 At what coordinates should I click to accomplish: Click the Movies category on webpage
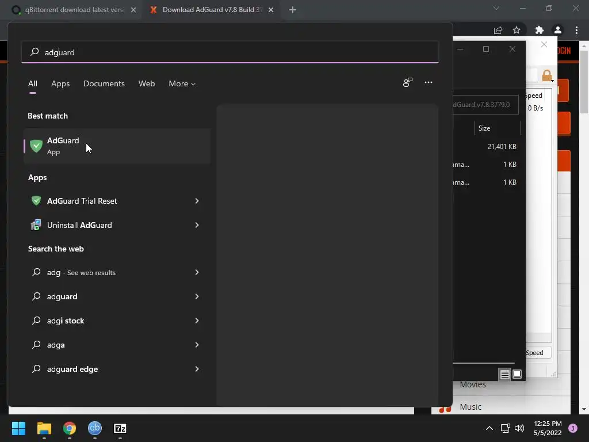point(473,384)
